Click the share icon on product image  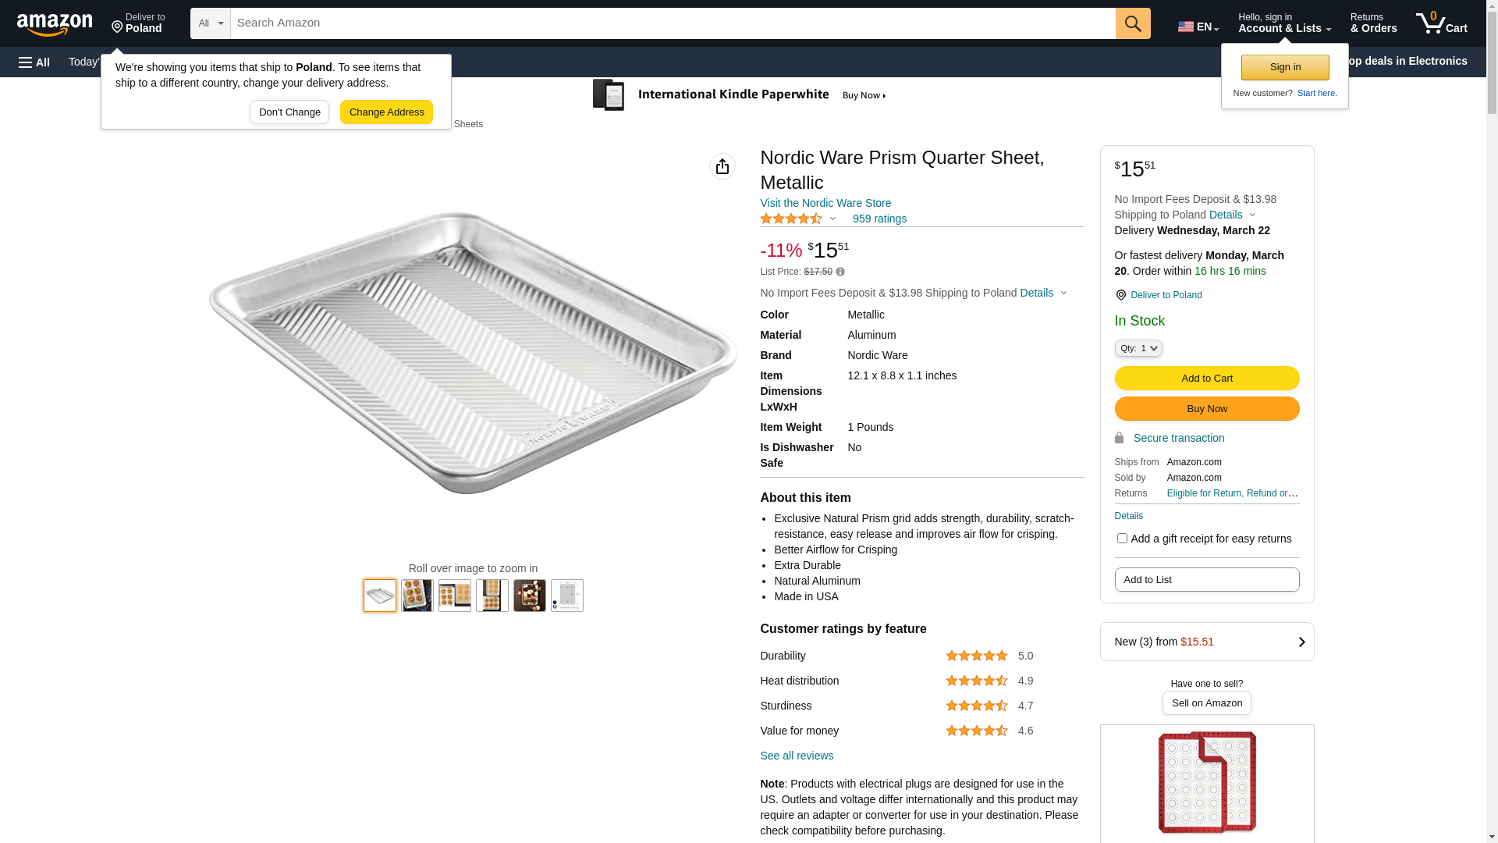click(x=722, y=166)
